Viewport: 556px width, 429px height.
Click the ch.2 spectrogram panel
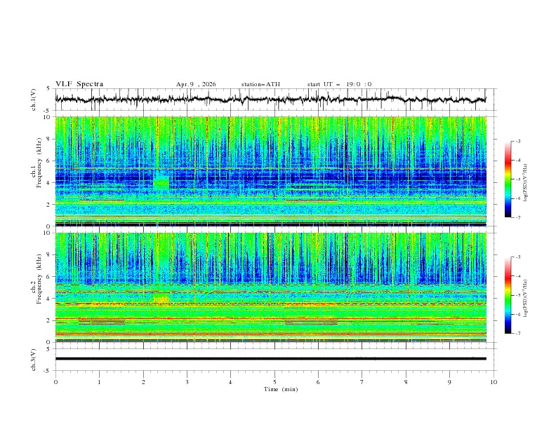(270, 287)
